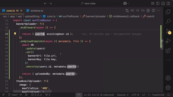Go to the previous change
Image resolution: width=173 pixels, height=97 pixels.
[x=132, y=11]
